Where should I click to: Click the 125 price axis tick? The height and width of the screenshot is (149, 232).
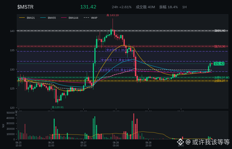click(x=12, y=89)
